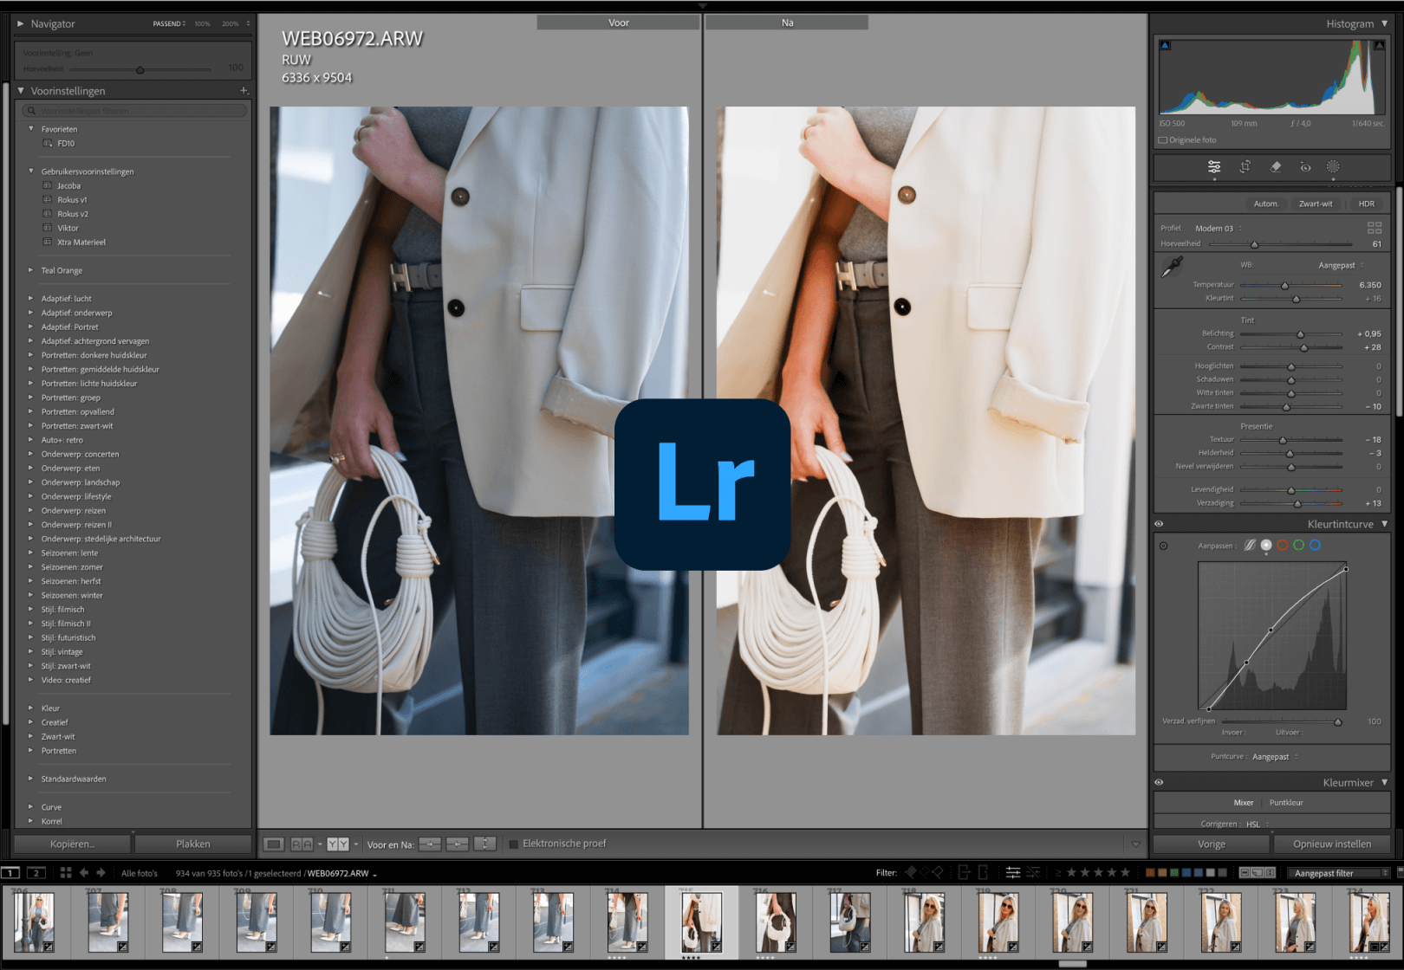
Task: Filter by edited photos sliders icon
Action: tap(1012, 873)
